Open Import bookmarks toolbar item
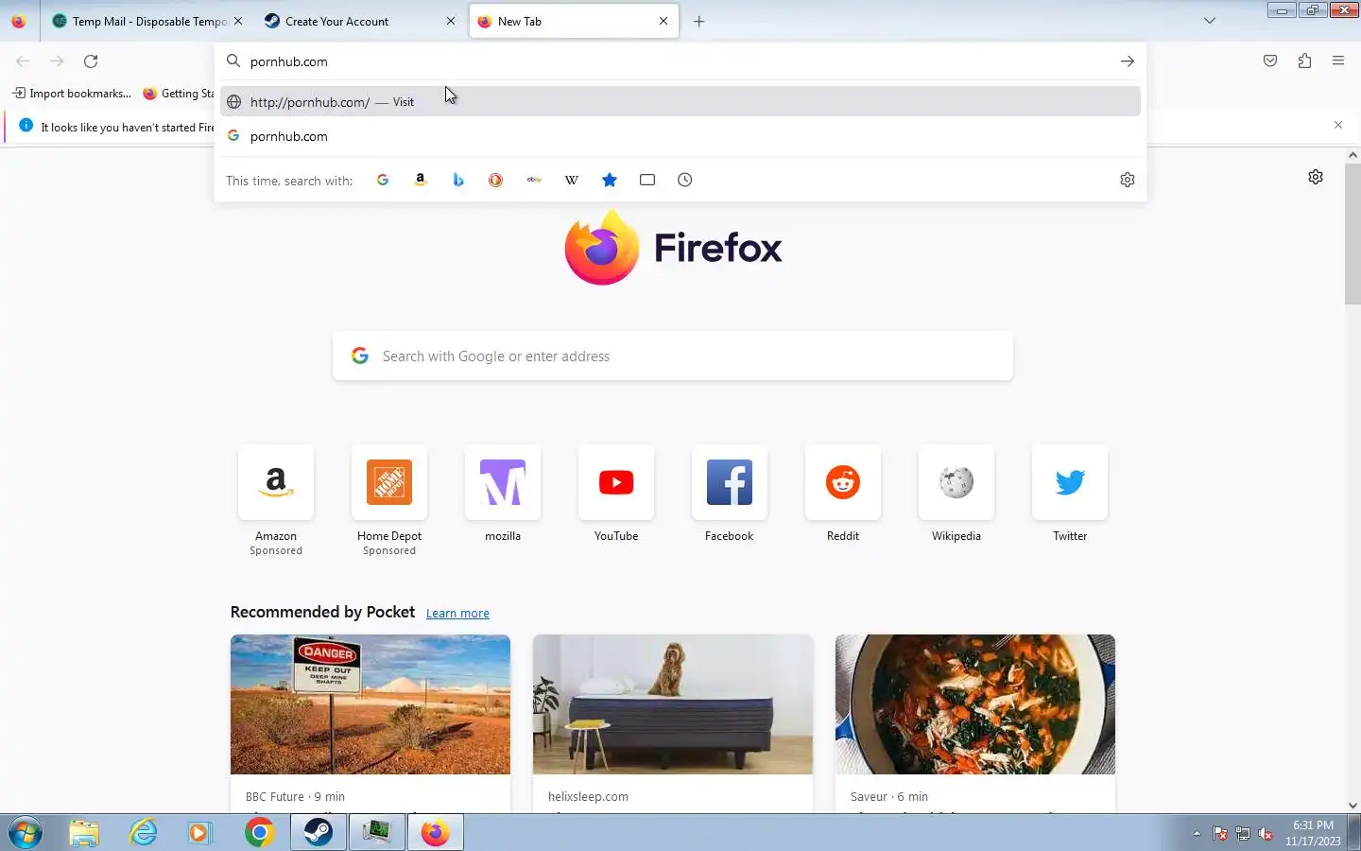 (72, 93)
